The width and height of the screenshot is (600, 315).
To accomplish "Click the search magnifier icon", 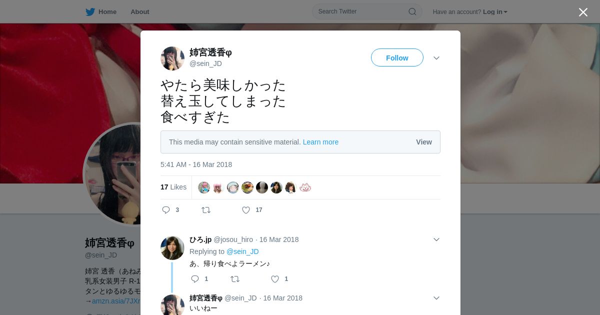I will 412,11.
